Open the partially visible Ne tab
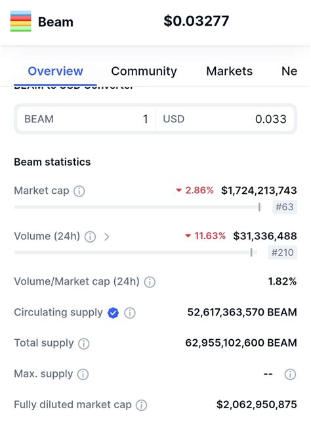 coord(289,72)
